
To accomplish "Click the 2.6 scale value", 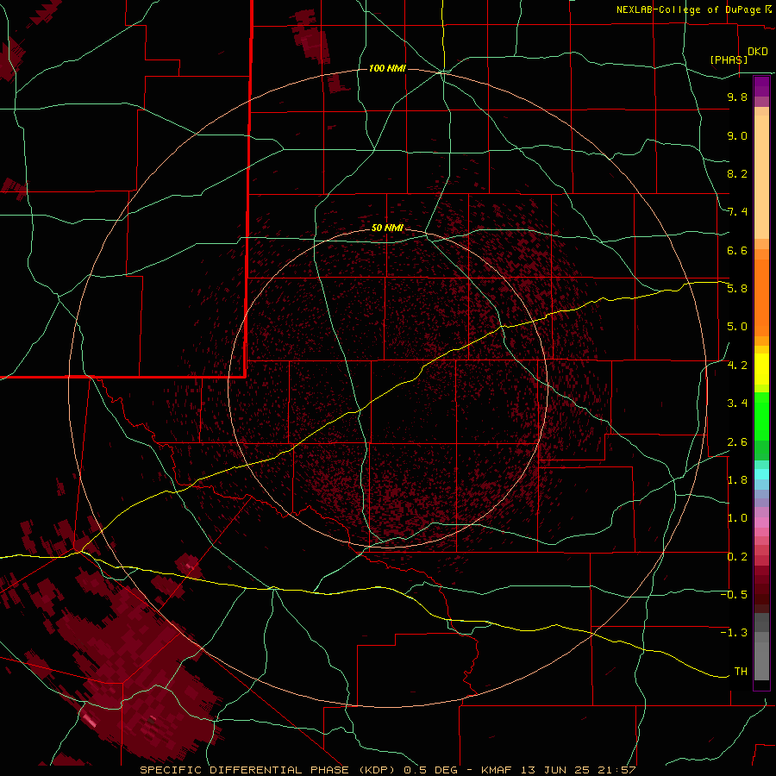I will click(x=737, y=442).
